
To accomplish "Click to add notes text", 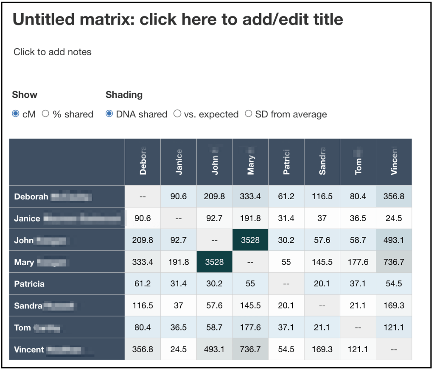I will (53, 52).
